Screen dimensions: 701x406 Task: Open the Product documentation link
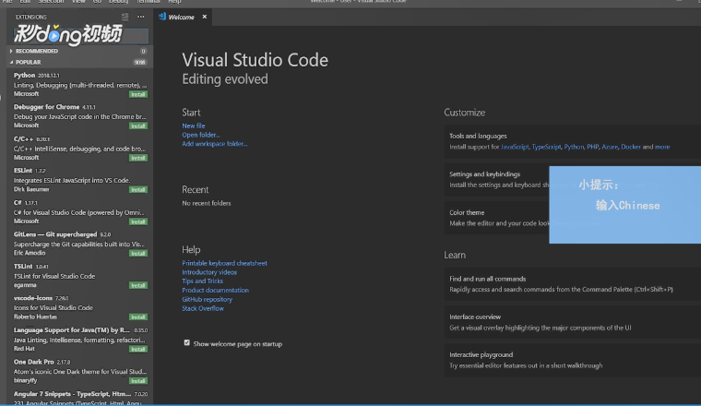(215, 290)
